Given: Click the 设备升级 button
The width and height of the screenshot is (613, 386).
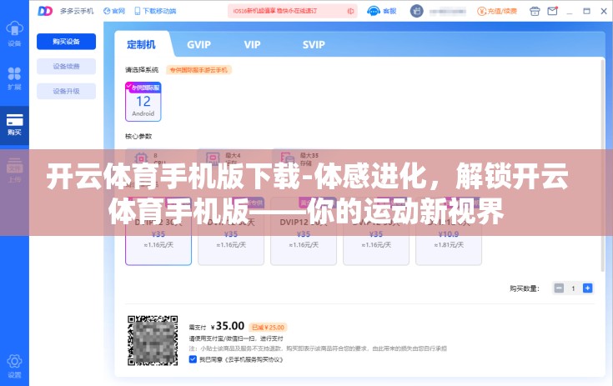Looking at the screenshot, I should click(x=66, y=91).
